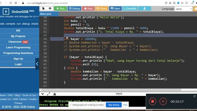Click the horizontal scrollbar of the editor
Screen dimensions: 197x111
click(x=111, y=90)
